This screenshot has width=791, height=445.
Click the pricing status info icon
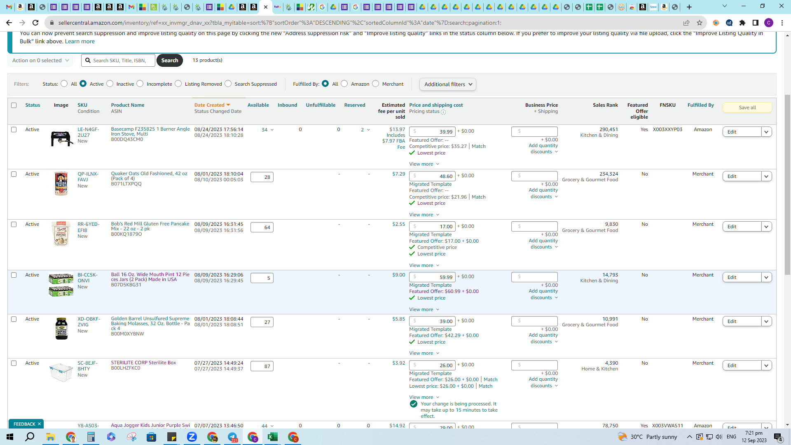tap(443, 112)
